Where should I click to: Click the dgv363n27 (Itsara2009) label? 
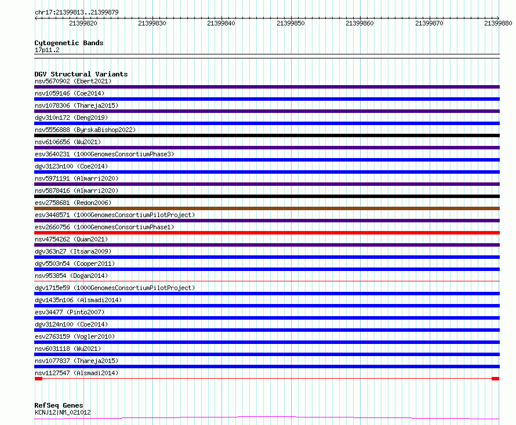pyautogui.click(x=73, y=251)
